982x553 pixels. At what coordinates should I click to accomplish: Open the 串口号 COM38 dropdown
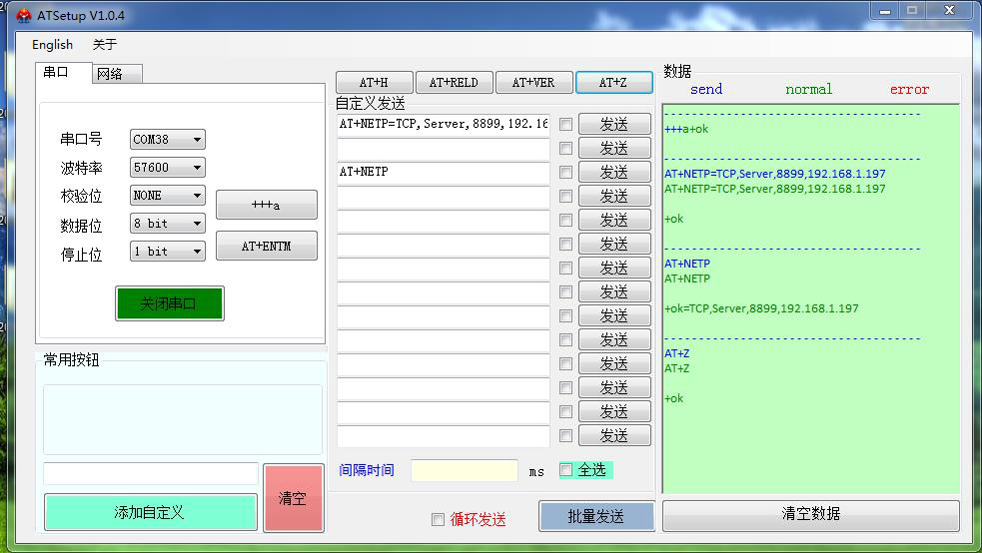click(x=168, y=140)
